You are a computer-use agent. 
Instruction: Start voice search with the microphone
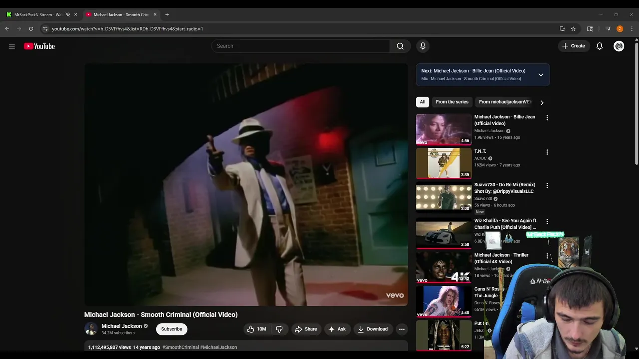click(423, 46)
